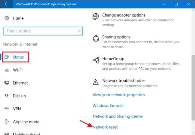Click the Airplane mode icon

click(x=7, y=122)
